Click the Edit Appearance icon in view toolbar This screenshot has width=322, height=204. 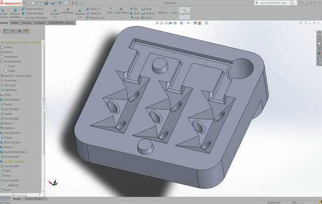click(x=195, y=23)
